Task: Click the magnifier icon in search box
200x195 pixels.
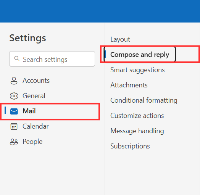Action: 17,58
